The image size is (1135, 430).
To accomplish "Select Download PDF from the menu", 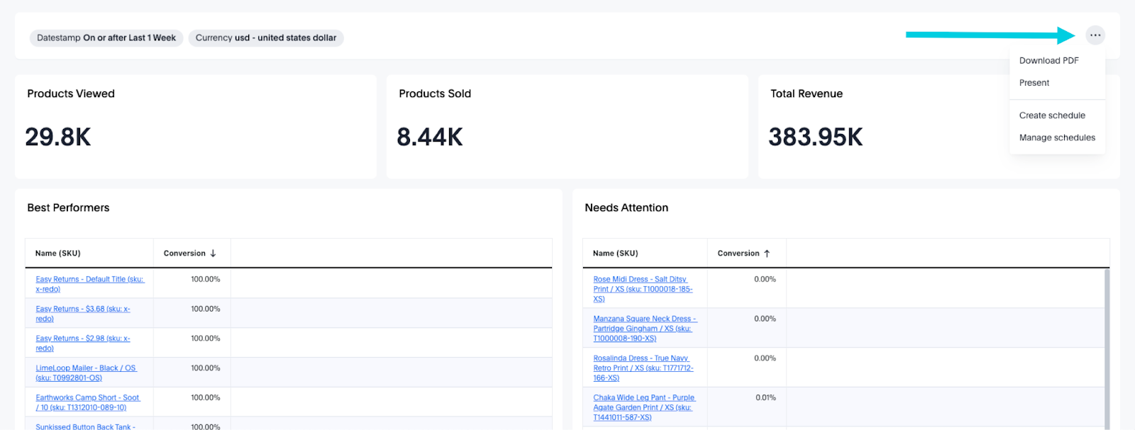I will coord(1048,61).
